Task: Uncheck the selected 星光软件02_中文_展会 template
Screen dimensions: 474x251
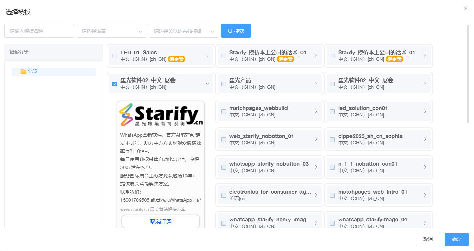Action: pos(115,84)
